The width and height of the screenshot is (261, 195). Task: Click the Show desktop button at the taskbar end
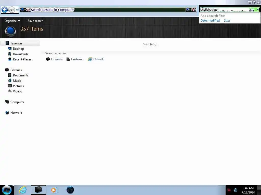[259, 190]
